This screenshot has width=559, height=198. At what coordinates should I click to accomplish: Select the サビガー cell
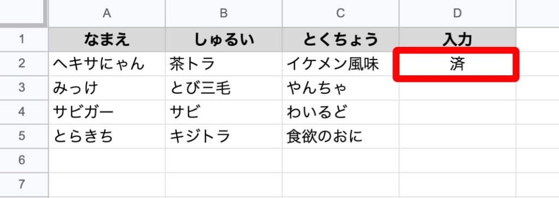tap(106, 112)
